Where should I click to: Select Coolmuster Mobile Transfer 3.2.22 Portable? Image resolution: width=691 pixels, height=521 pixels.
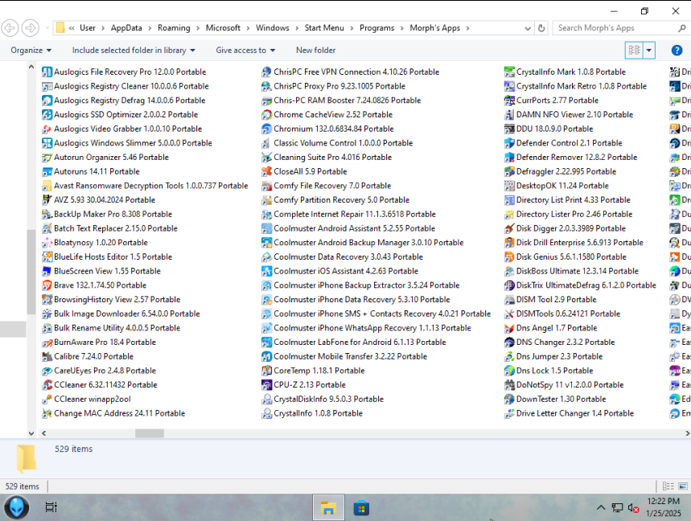coord(351,356)
